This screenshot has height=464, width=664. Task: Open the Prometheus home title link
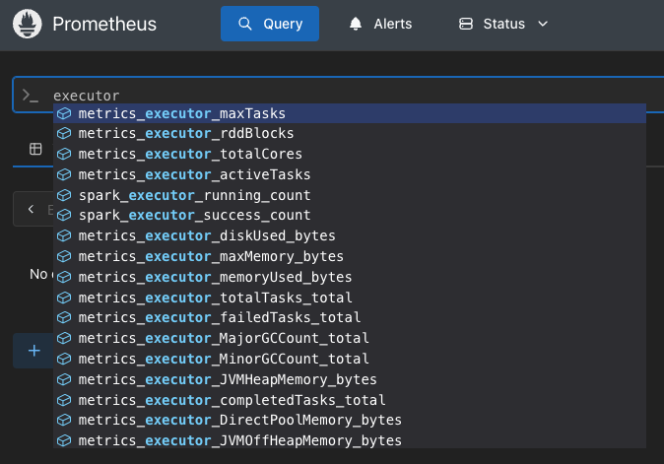pos(104,24)
